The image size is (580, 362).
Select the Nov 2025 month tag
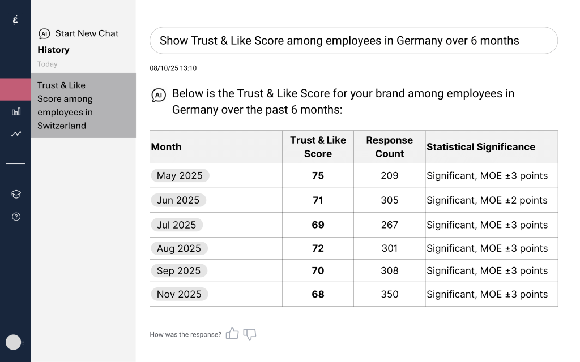pyautogui.click(x=179, y=294)
